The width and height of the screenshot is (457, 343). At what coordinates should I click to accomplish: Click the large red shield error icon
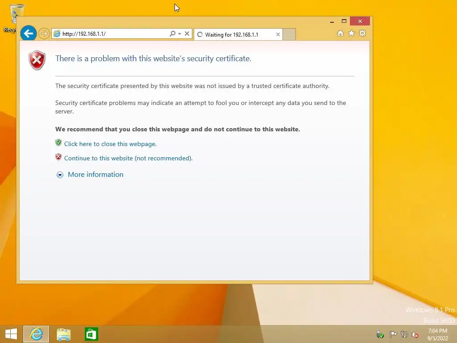(x=37, y=60)
